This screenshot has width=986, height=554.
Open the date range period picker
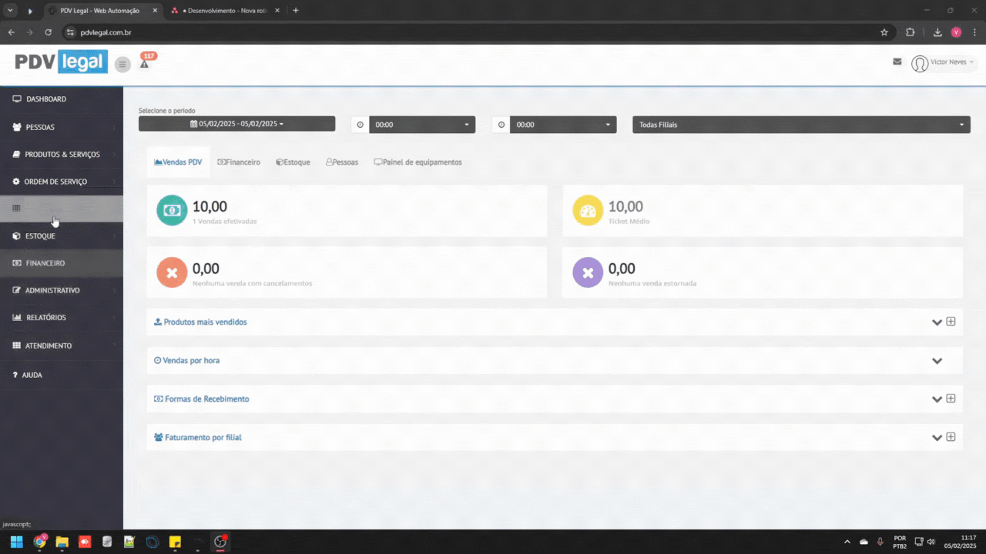pos(237,124)
